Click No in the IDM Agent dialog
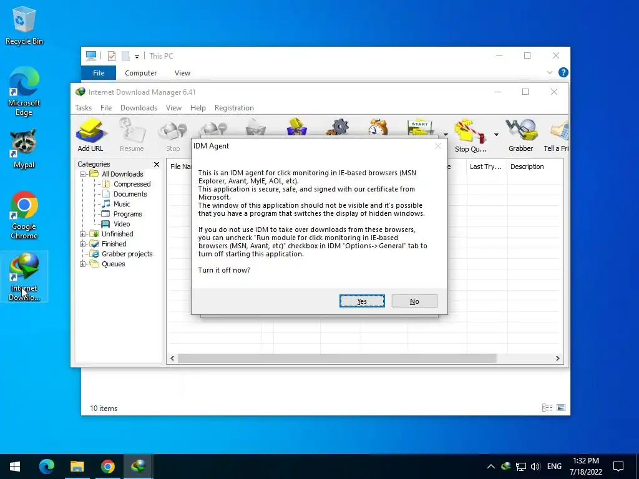The width and height of the screenshot is (639, 479). click(414, 301)
